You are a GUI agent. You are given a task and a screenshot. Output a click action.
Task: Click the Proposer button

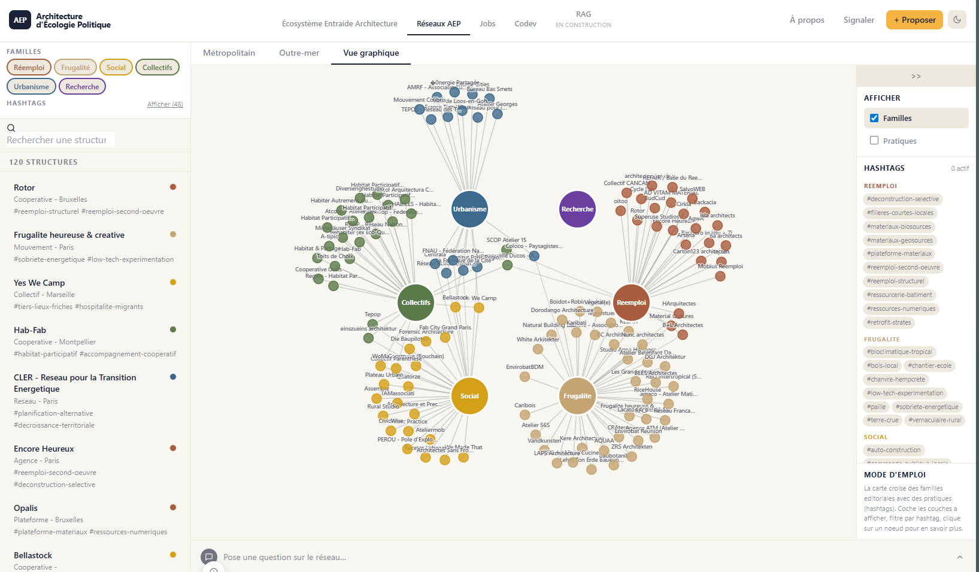tap(915, 20)
